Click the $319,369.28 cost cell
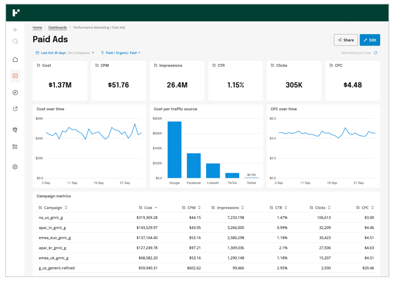The image size is (403, 288). point(147,218)
